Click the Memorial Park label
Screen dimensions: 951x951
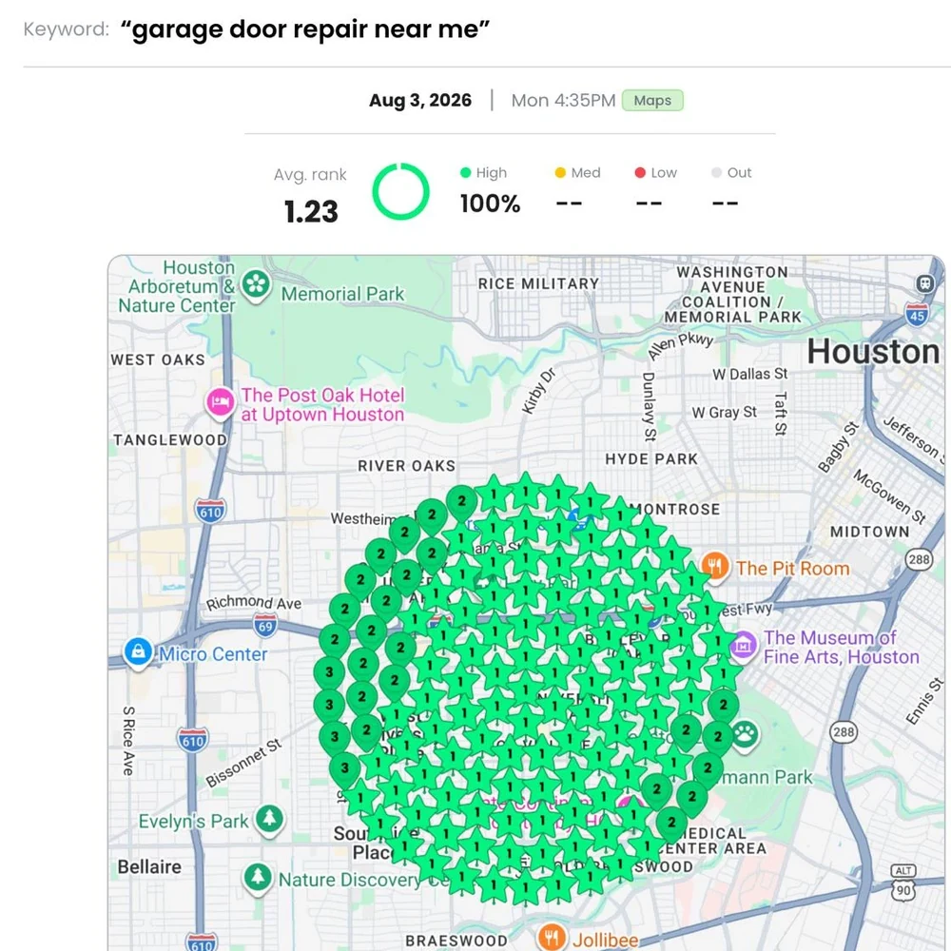(x=342, y=294)
